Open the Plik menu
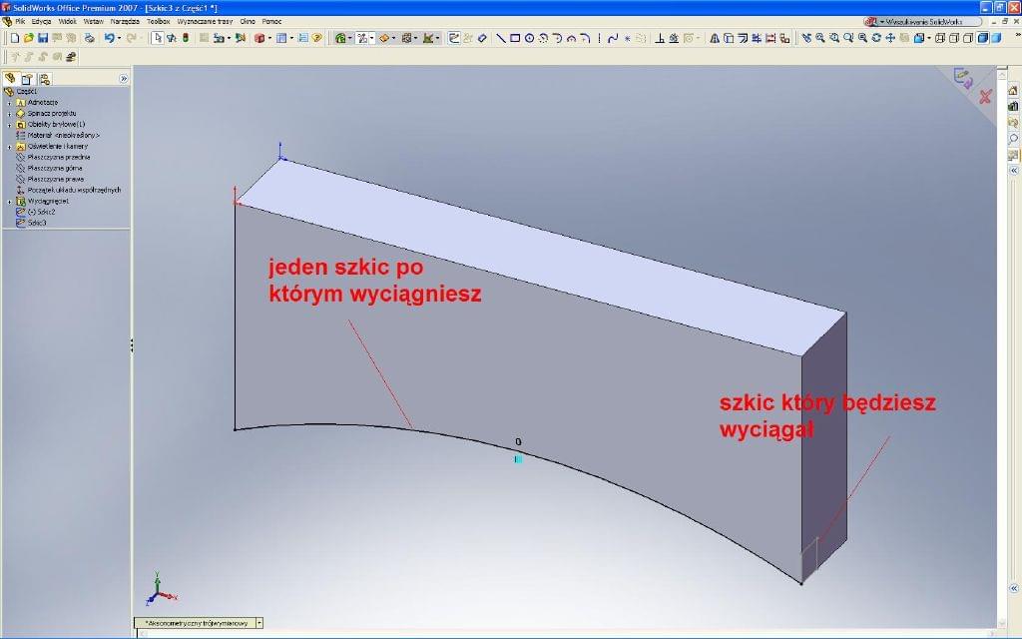This screenshot has height=639, width=1022. [x=20, y=22]
